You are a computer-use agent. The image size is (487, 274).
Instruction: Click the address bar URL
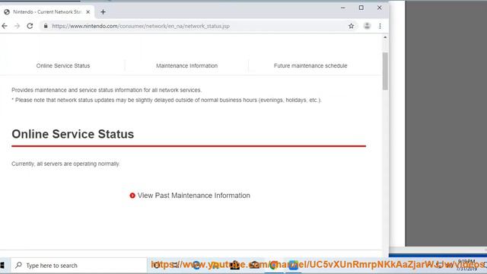141,26
